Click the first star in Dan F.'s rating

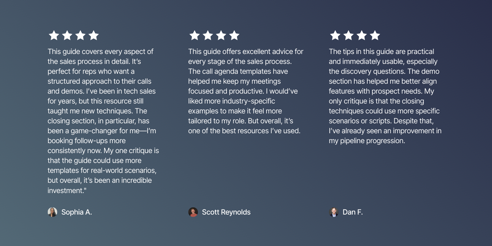[x=335, y=35]
